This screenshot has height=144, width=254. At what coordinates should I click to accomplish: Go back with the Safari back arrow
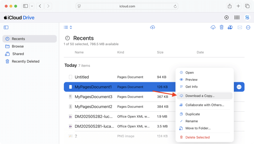(x=40, y=6)
